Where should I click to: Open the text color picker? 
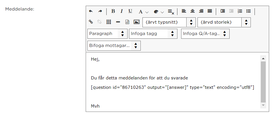coord(144,12)
